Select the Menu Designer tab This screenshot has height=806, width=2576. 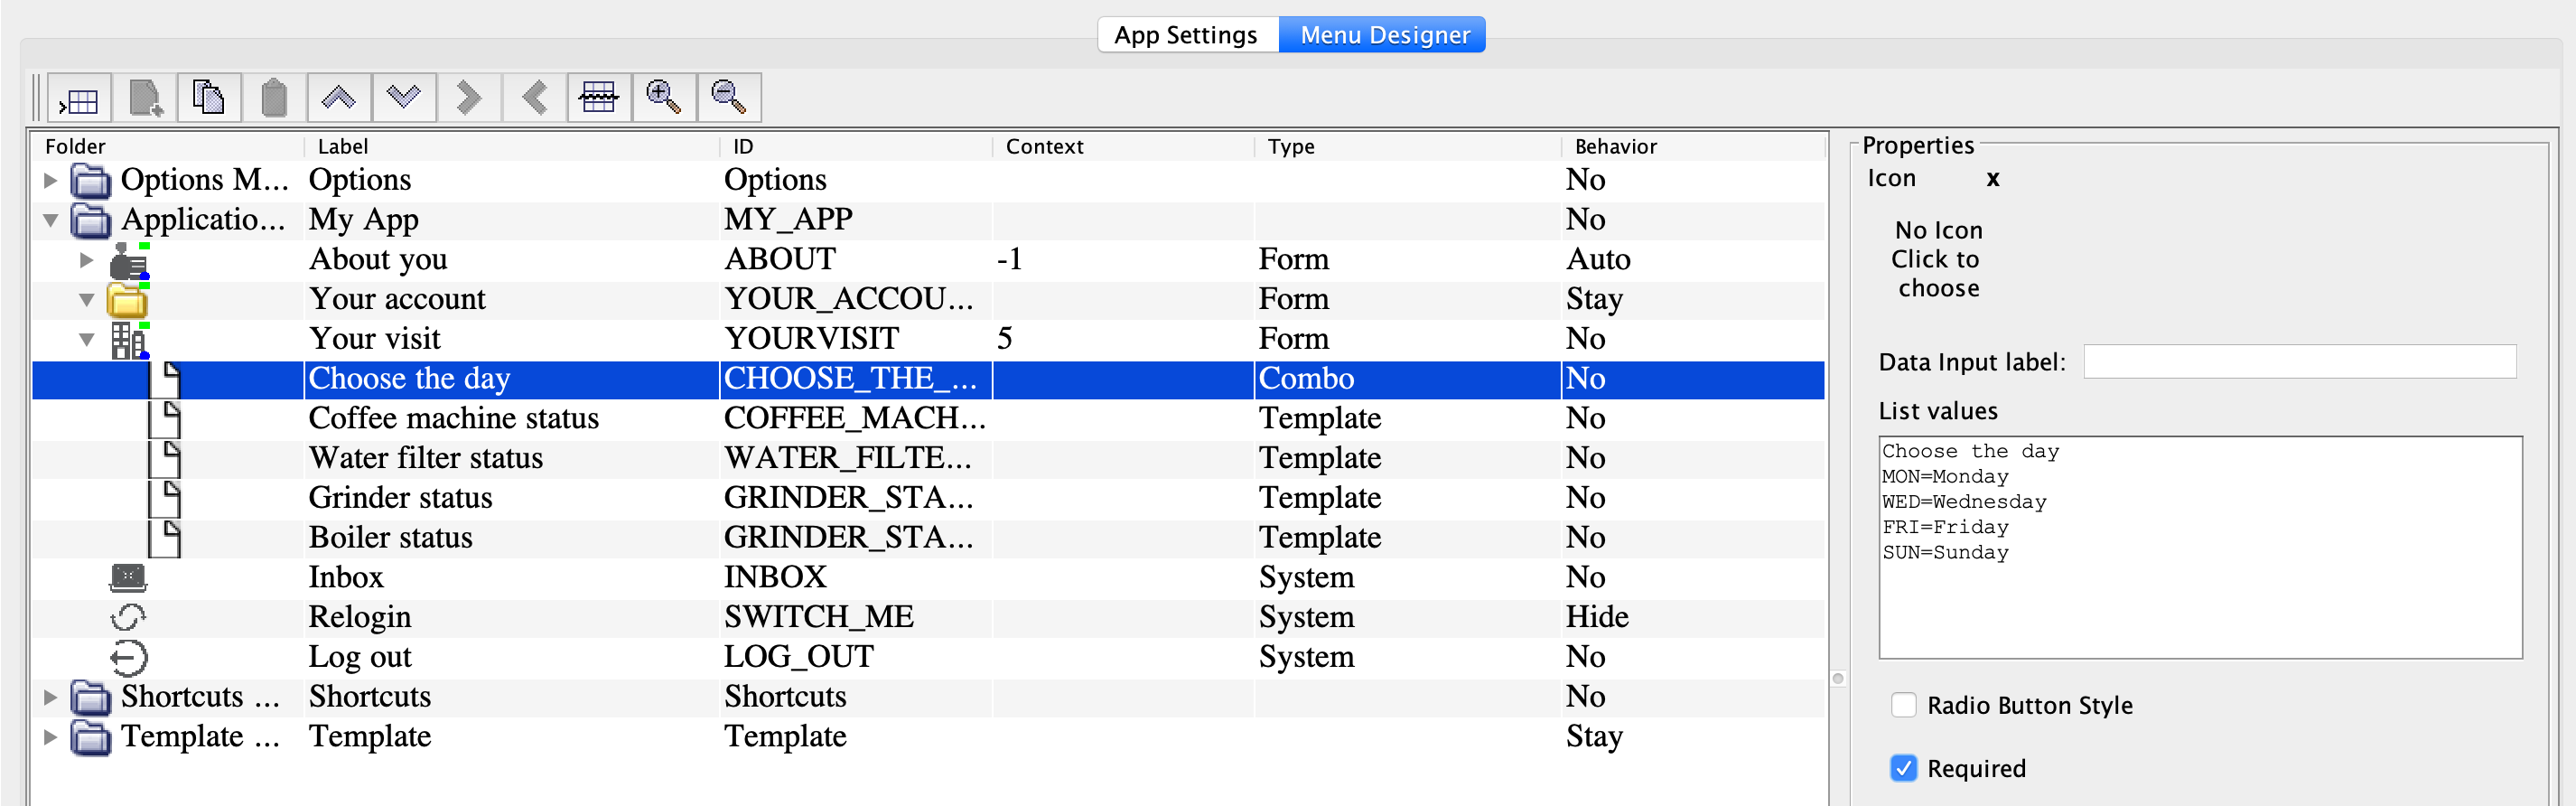pyautogui.click(x=1384, y=35)
